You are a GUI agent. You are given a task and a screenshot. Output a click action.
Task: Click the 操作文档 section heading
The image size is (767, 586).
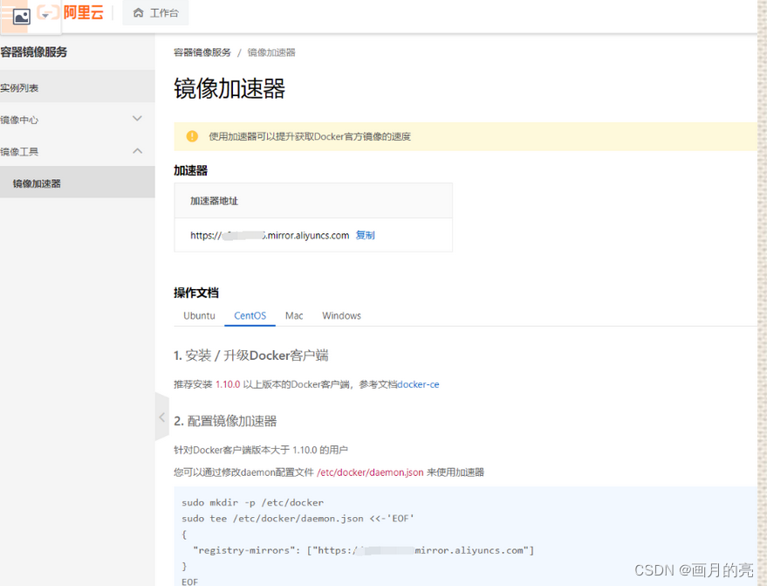(196, 293)
